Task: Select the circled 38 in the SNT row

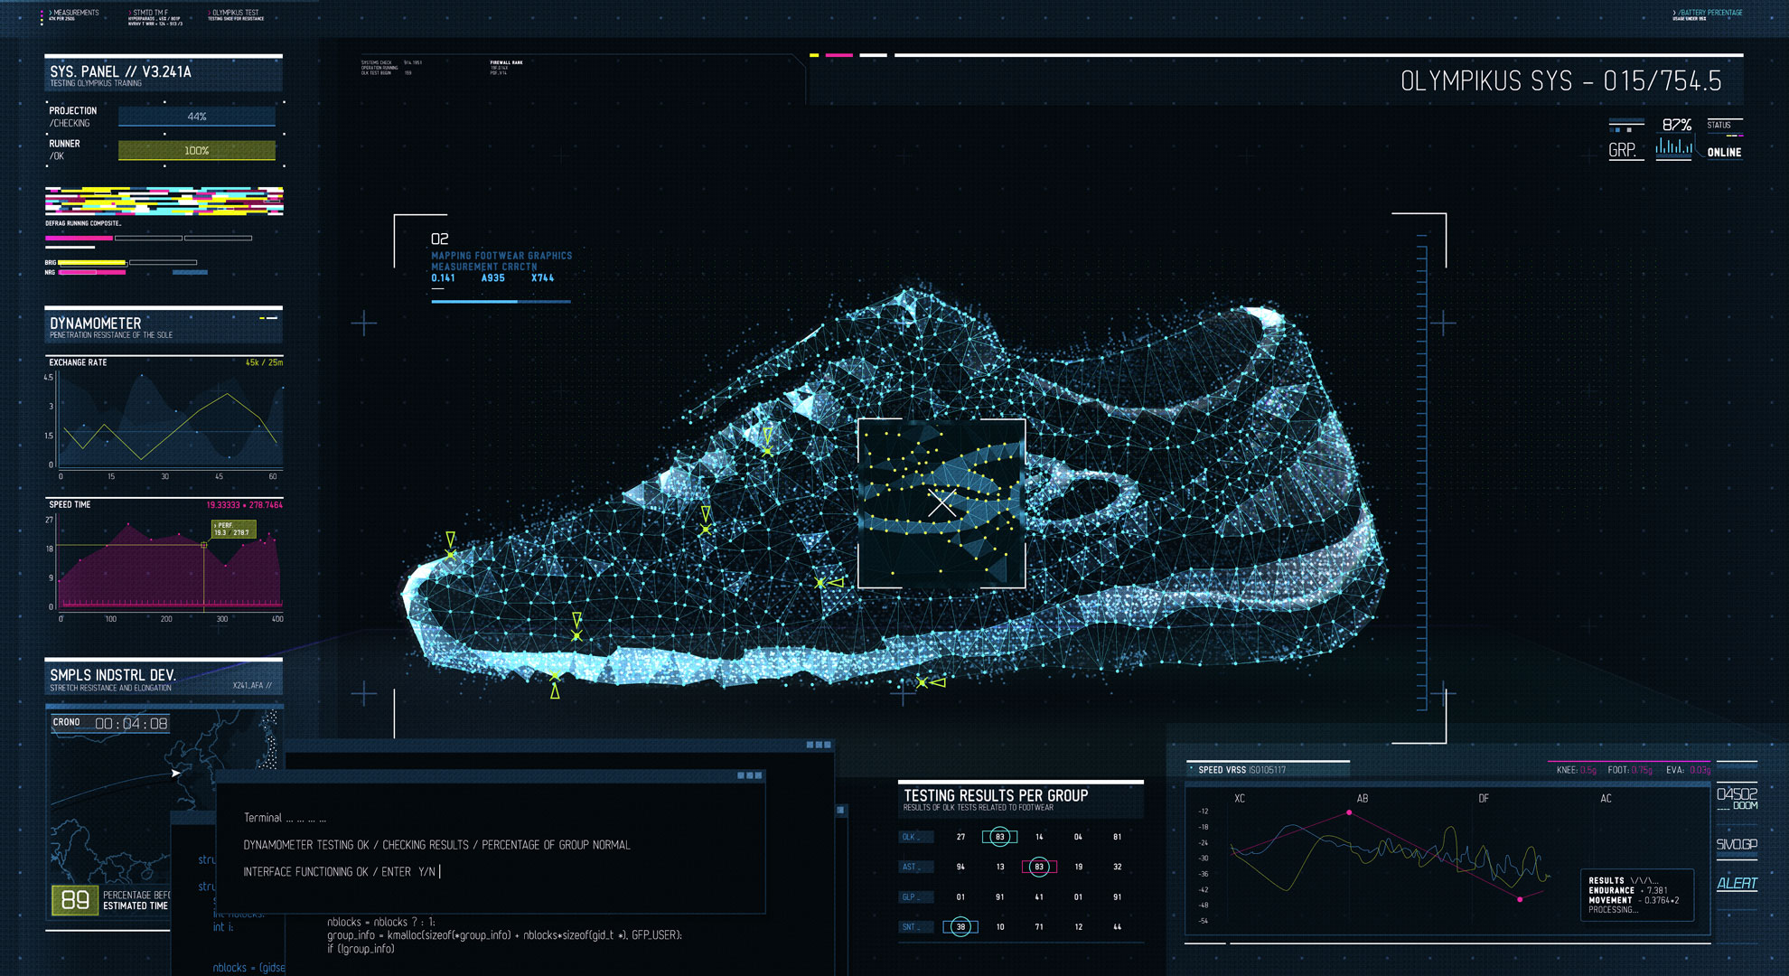Action: 960,926
